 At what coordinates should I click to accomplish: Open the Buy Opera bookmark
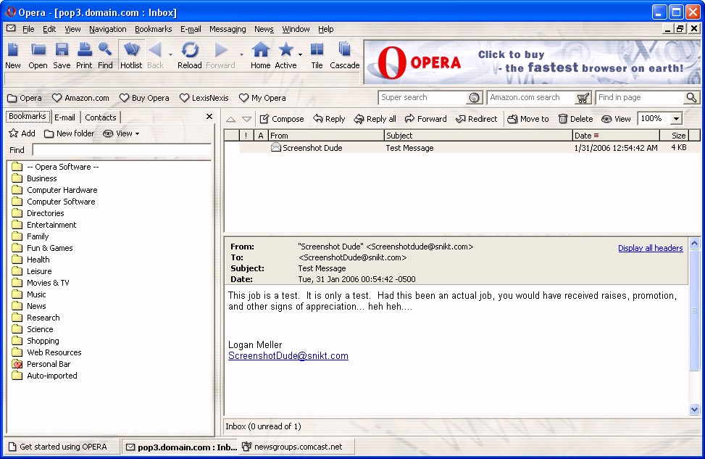coord(144,98)
